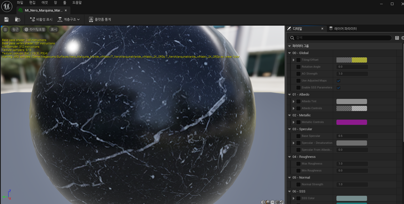Screen dimensions: 404x204
Task: Expand the Tiling/Offset parameter row
Action: (294, 60)
